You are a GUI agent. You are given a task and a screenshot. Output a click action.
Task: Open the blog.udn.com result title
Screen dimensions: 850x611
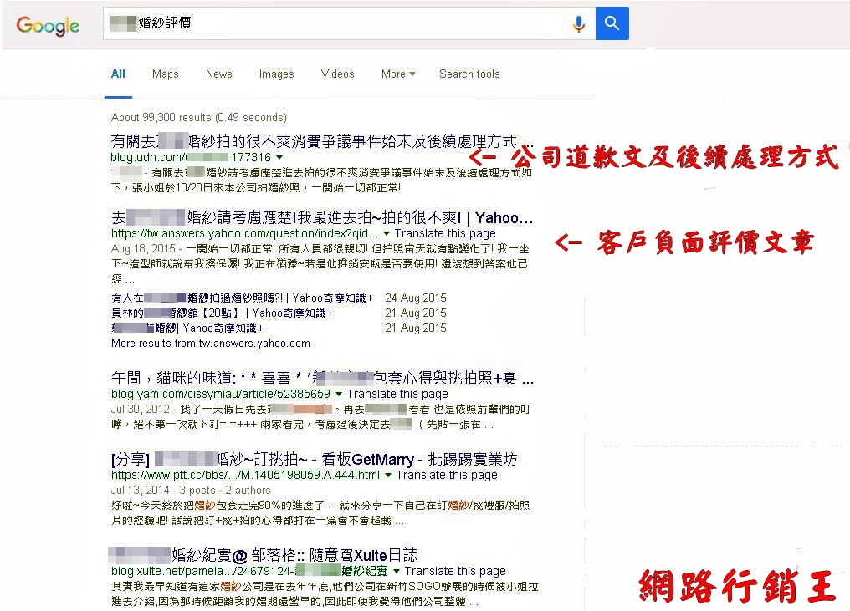point(322,141)
